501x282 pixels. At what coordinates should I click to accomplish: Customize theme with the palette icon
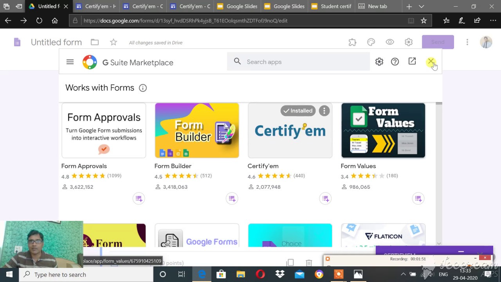(371, 42)
